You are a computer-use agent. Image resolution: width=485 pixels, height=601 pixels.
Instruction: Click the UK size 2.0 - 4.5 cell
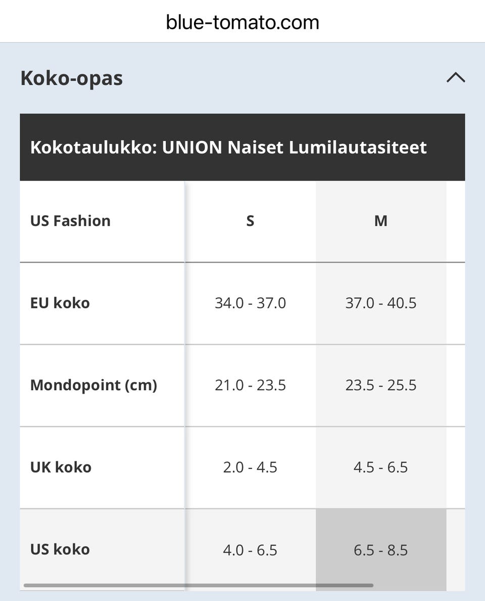coord(250,467)
